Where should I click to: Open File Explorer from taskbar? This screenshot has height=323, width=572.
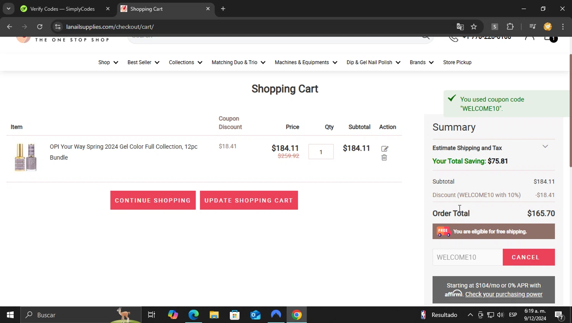214,315
